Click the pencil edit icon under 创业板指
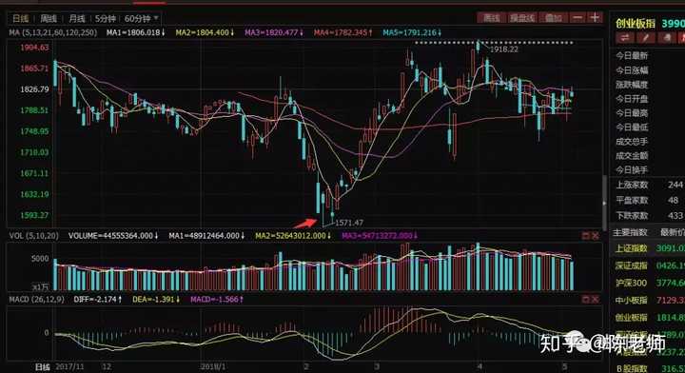This screenshot has height=373, width=685. click(x=646, y=38)
